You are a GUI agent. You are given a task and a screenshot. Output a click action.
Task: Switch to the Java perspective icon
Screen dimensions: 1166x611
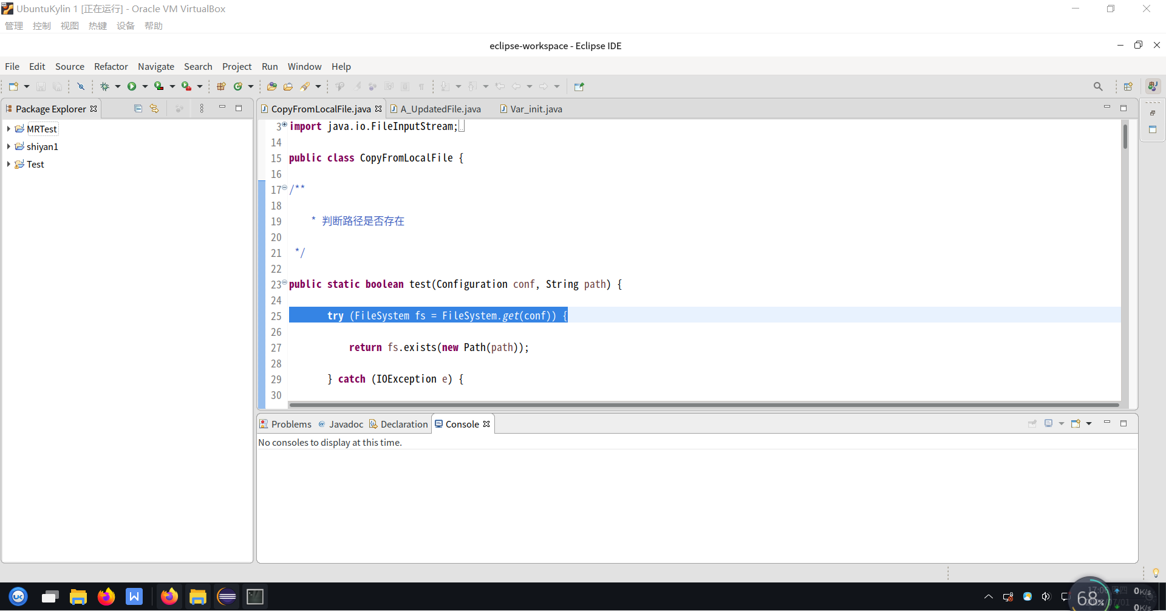pyautogui.click(x=1153, y=86)
